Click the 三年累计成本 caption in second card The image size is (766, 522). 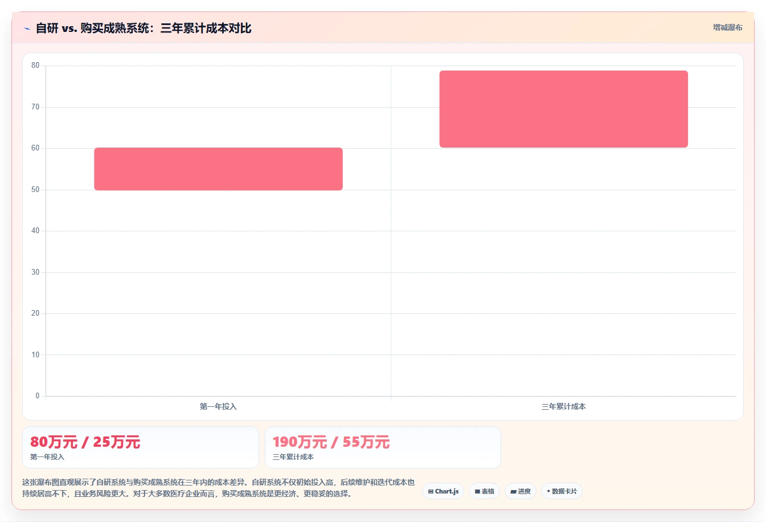[293, 457]
